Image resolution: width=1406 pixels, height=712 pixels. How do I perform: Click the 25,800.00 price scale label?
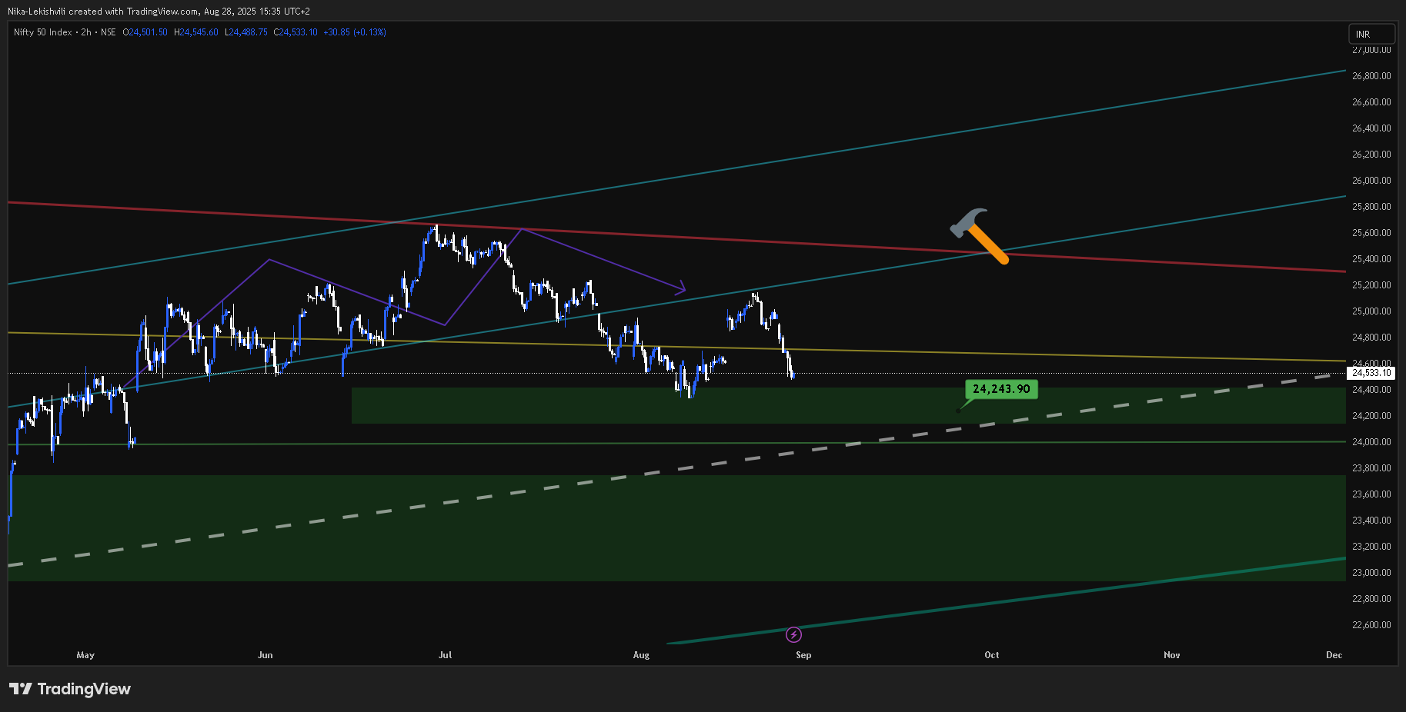[x=1371, y=207]
